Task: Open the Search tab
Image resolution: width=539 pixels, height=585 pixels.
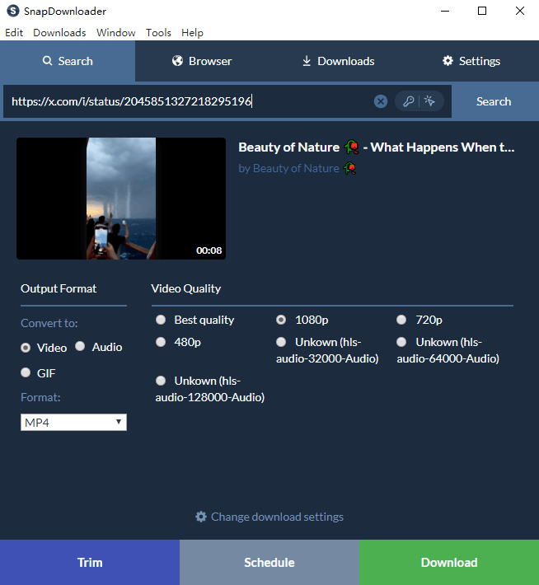Action: coord(68,61)
